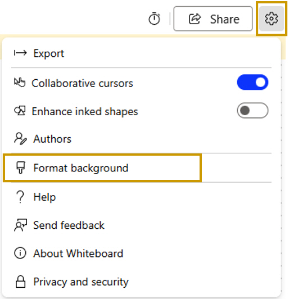Screen dimensions: 289x299
Task: Click the Enhance inked shapes icon
Action: coord(20,111)
